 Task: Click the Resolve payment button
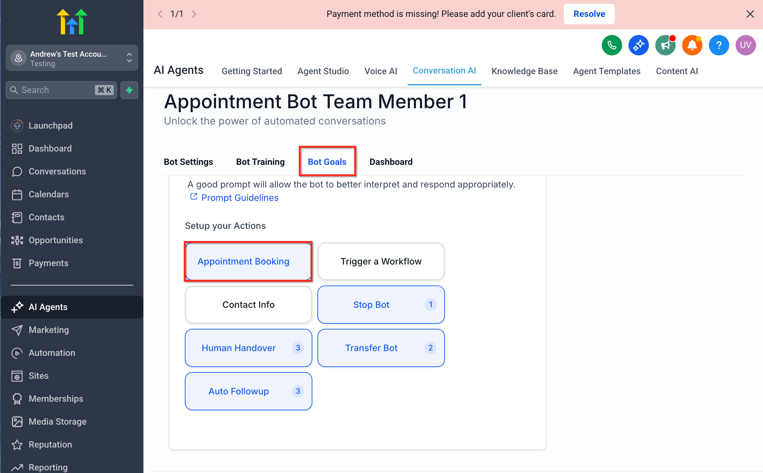(x=589, y=14)
